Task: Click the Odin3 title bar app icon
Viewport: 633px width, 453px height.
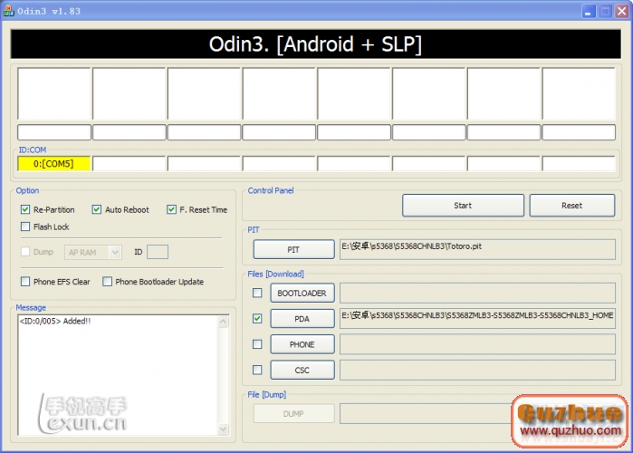Action: (x=8, y=11)
